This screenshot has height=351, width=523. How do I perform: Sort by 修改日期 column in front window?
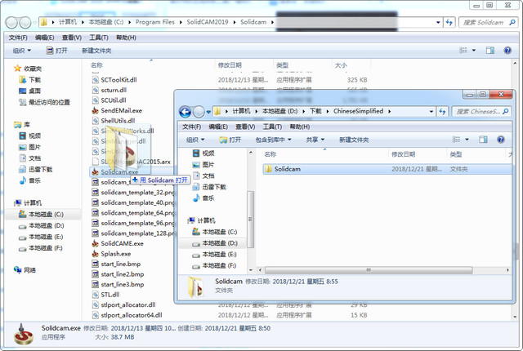(x=403, y=154)
